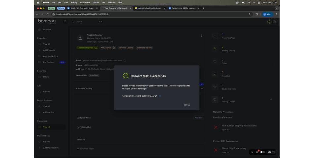This screenshot has height=158, width=314.
Task: Click the Add Note button
Action: pyautogui.click(x=198, y=118)
